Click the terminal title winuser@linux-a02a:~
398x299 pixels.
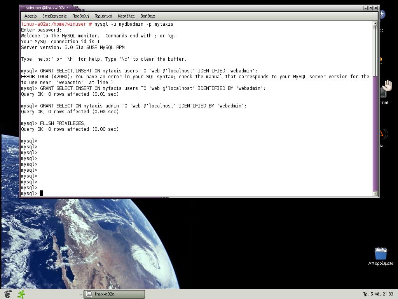48,8
